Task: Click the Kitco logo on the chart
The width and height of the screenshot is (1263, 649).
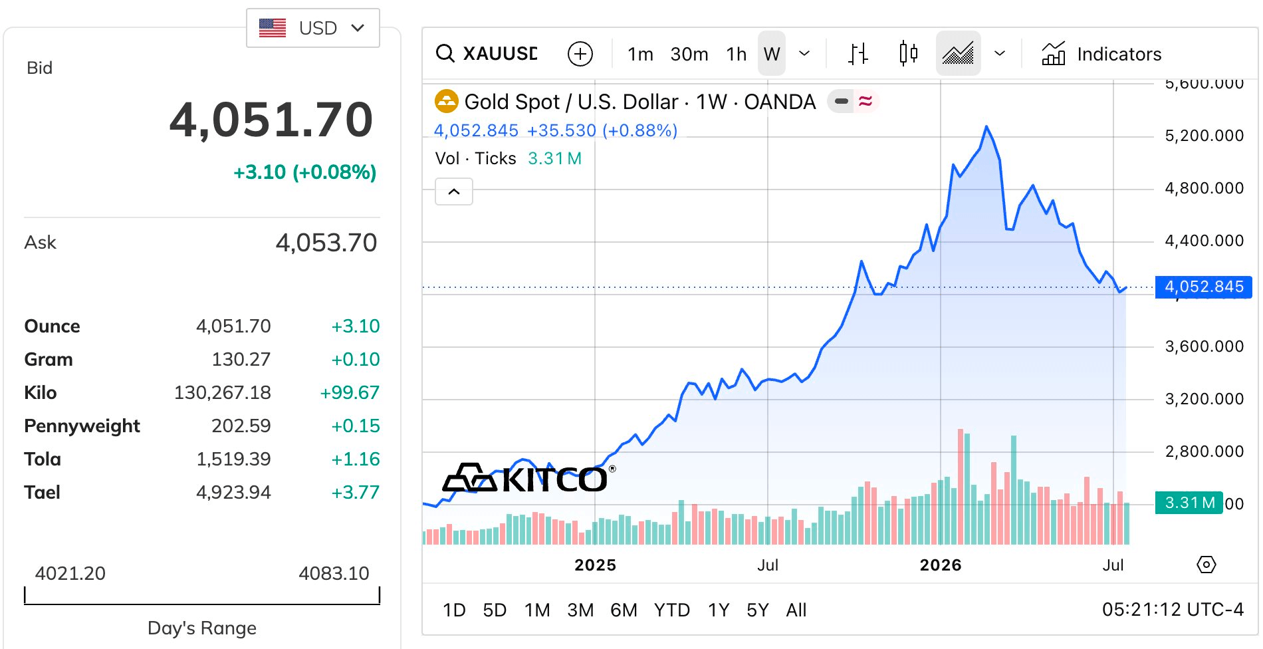Action: (x=528, y=478)
